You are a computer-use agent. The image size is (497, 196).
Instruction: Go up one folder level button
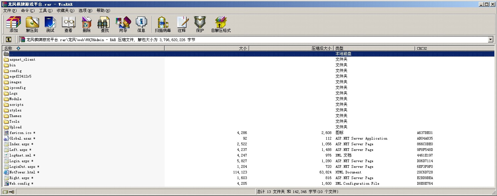[9, 39]
